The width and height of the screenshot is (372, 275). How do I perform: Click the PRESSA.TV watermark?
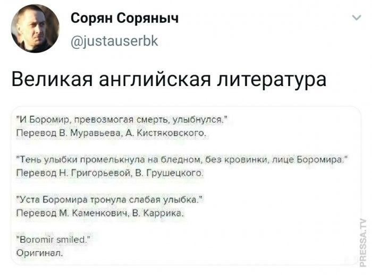pyautogui.click(x=363, y=242)
